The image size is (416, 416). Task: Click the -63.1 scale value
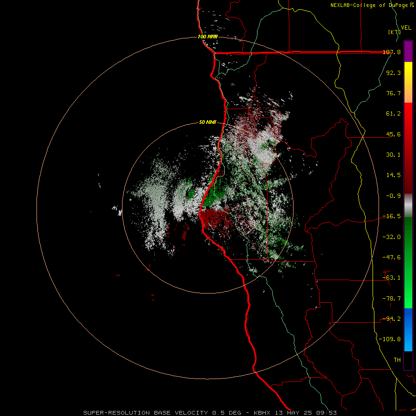click(392, 278)
